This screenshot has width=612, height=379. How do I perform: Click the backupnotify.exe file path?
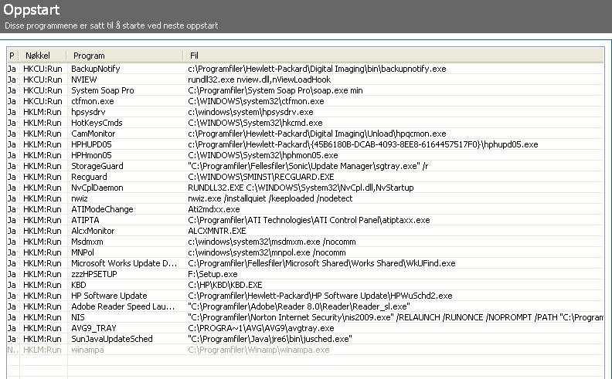[317, 69]
